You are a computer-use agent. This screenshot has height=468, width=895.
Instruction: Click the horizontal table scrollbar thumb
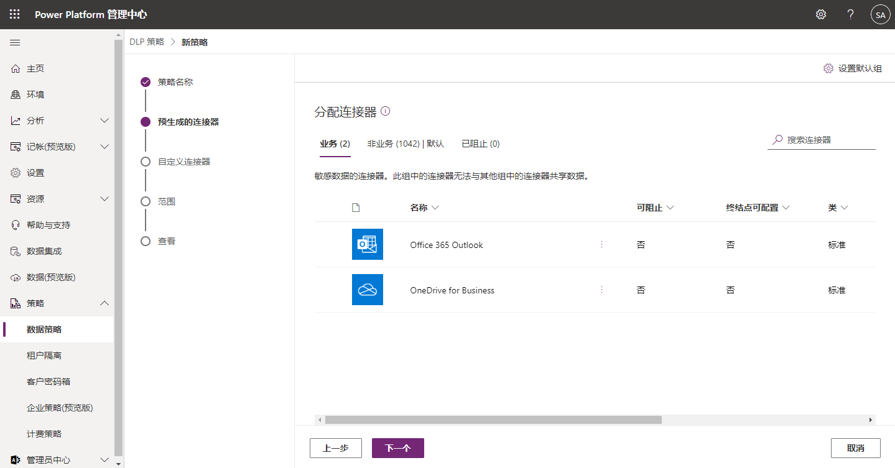493,420
